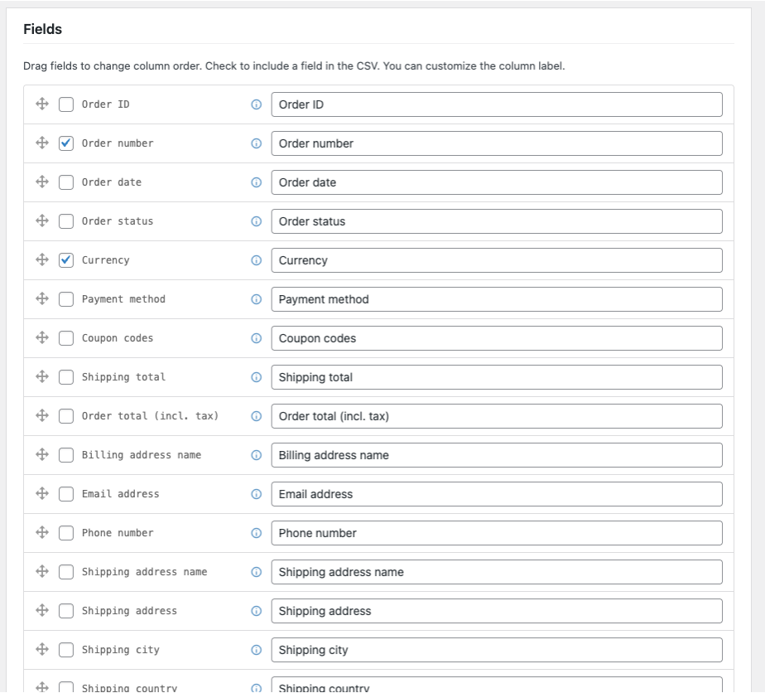Screen dimensions: 765x693
Task: Click the info icon beside Currency
Action: point(256,260)
